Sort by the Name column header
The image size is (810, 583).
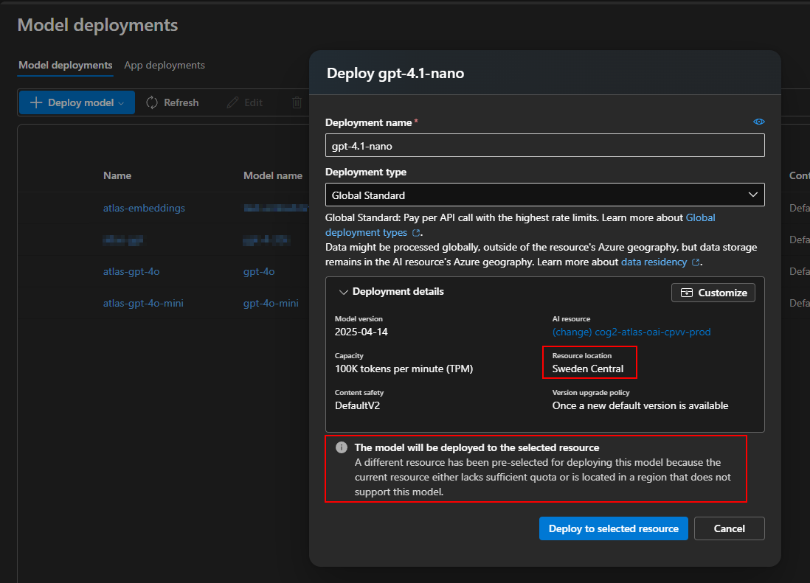pyautogui.click(x=117, y=176)
